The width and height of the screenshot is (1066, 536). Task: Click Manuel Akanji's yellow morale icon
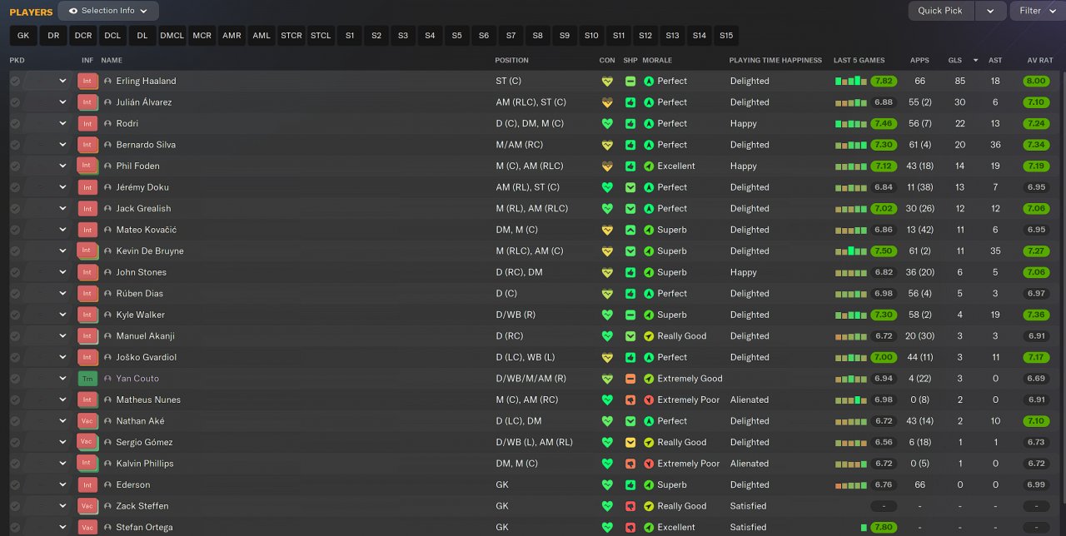(x=649, y=336)
